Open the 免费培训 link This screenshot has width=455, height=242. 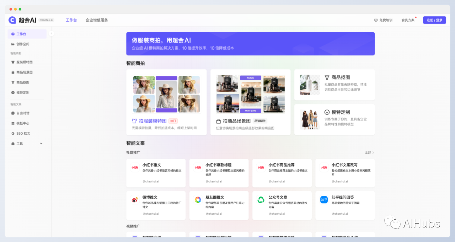click(x=383, y=20)
